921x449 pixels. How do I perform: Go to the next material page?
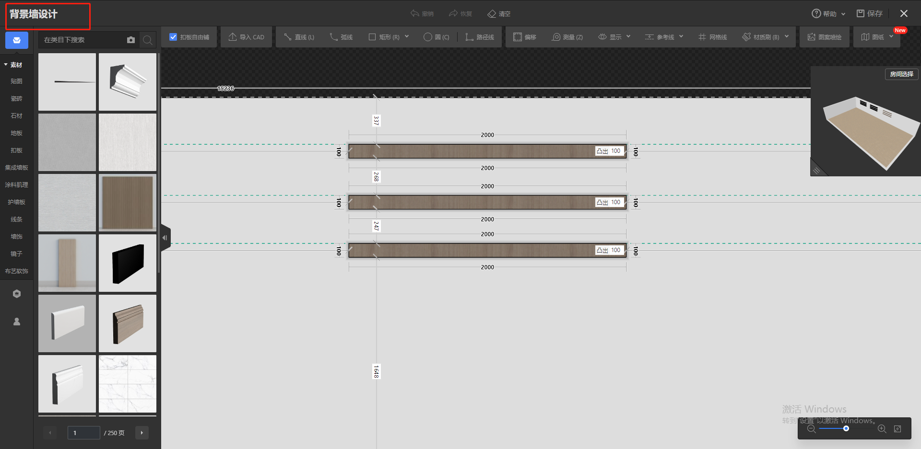pos(142,433)
